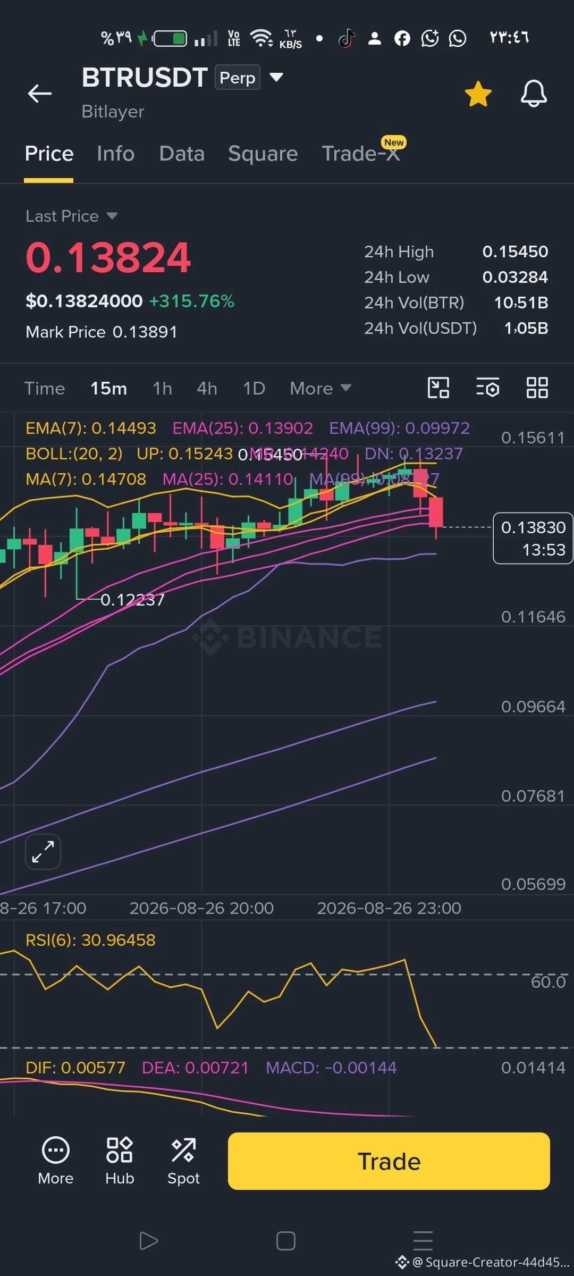The image size is (574, 1276).
Task: Select the 4h chart interval
Action: click(x=207, y=388)
